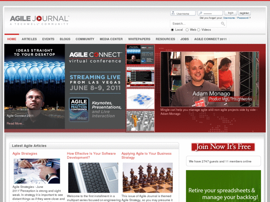Open the RESOURCES menu item

(x=165, y=39)
